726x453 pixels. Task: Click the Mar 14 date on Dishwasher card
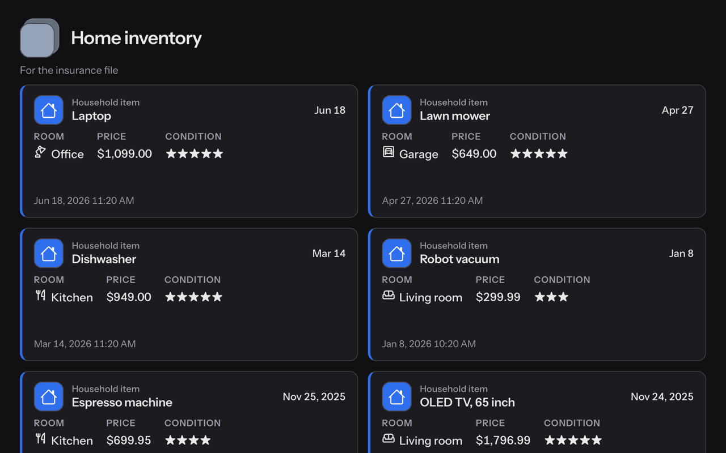(x=329, y=253)
